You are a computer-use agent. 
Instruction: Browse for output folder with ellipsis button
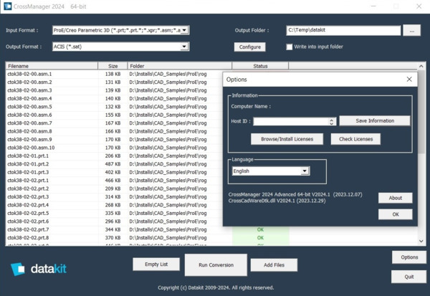[411, 30]
